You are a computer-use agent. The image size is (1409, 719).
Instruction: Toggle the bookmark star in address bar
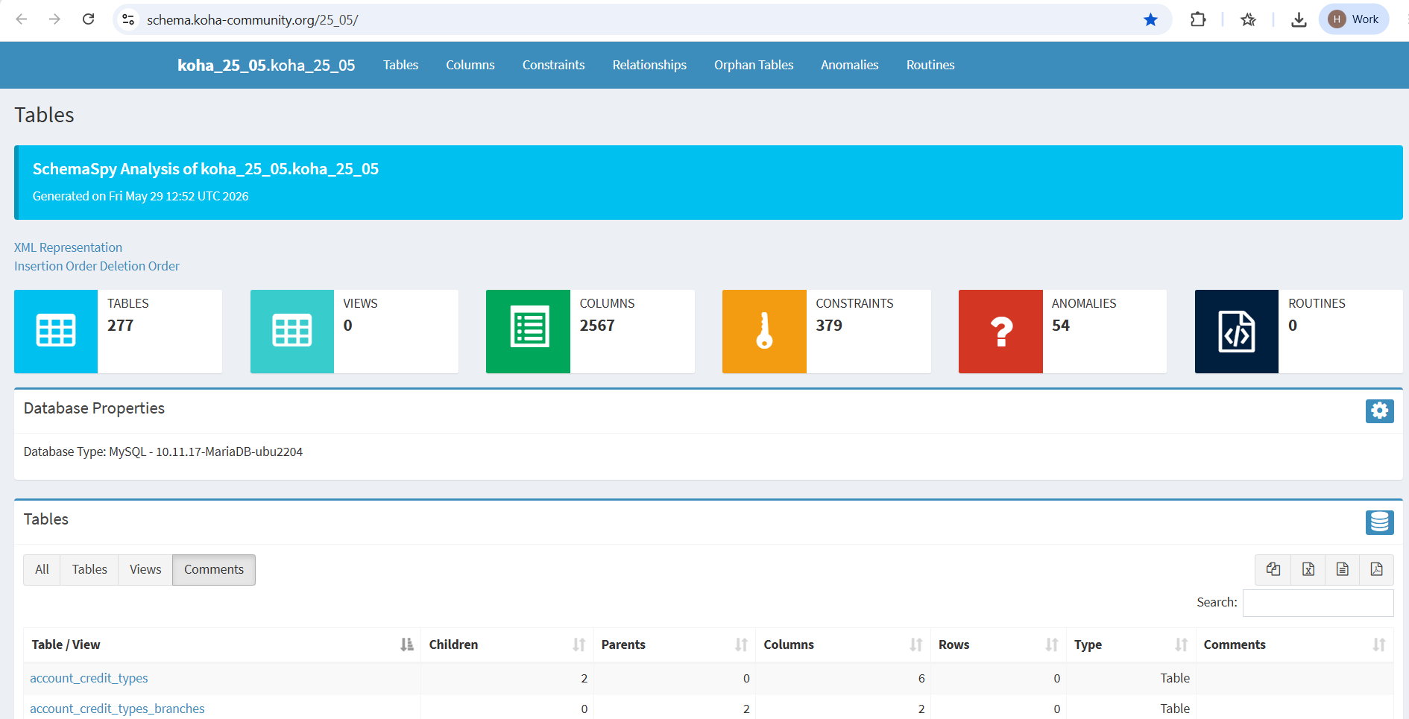[x=1150, y=19]
